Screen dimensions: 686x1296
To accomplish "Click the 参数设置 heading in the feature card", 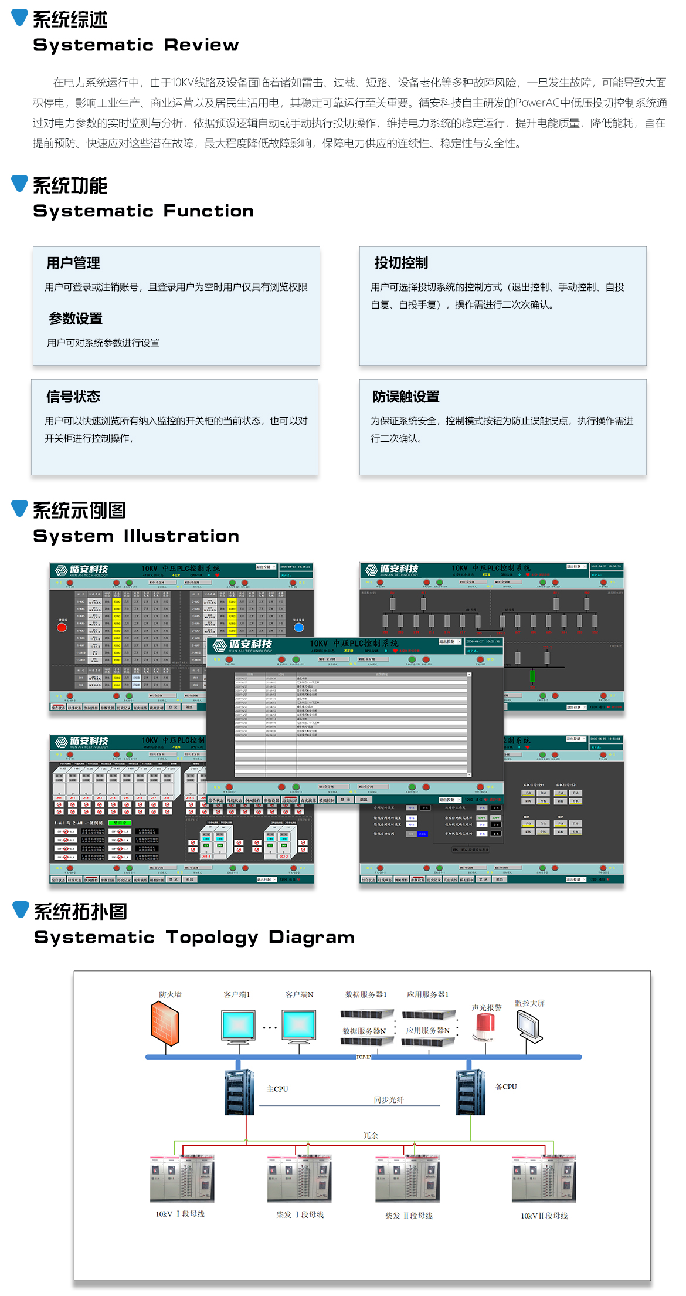I will 76,319.
